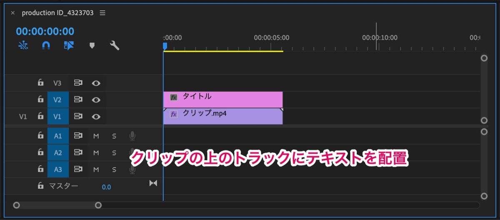
Task: Toggle lock on track A2
Action: coord(40,153)
